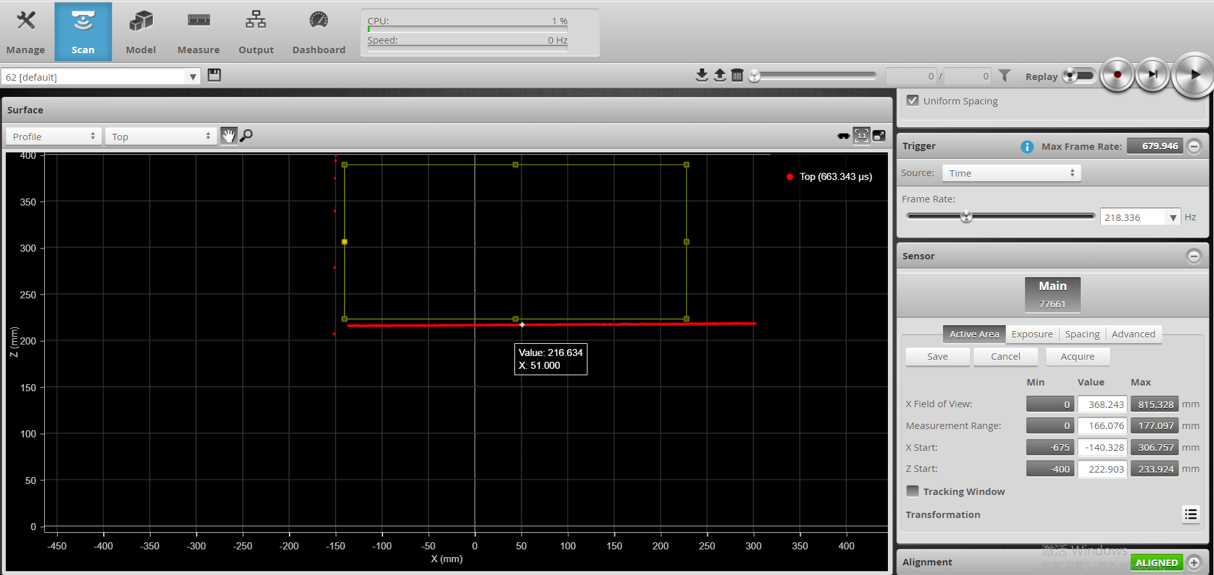This screenshot has width=1214, height=575.
Task: Toggle the Replay switch
Action: click(x=1079, y=76)
